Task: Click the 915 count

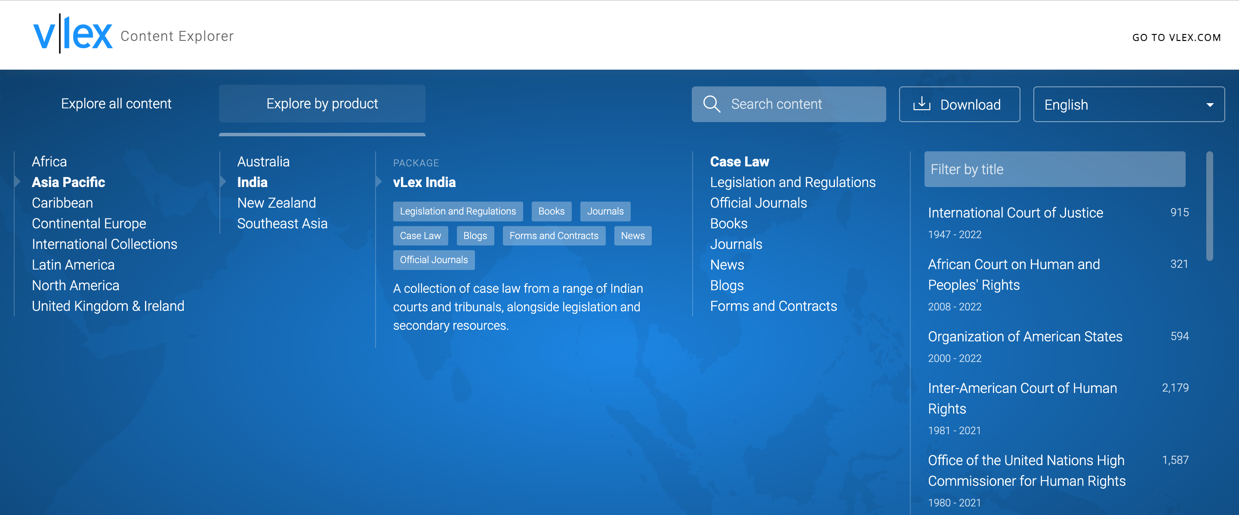Action: coord(1179,212)
